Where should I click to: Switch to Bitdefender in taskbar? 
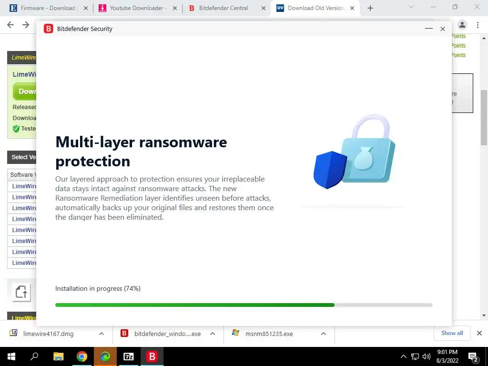152,356
